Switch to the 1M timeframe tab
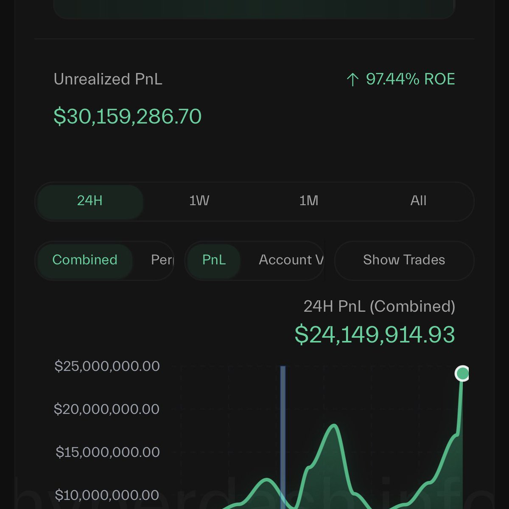 pos(309,201)
